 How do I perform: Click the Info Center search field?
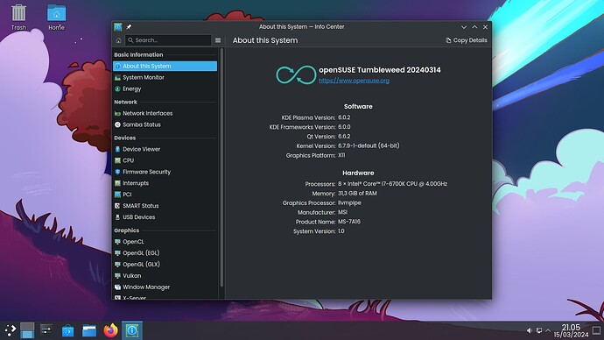168,40
